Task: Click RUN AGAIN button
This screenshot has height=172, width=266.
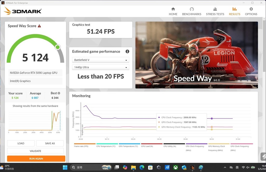Action: click(36, 159)
